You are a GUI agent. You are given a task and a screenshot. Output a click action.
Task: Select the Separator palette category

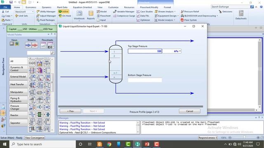18,123
